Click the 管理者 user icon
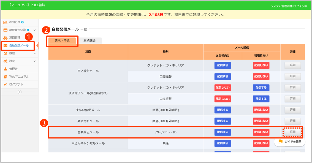 pos(5,69)
